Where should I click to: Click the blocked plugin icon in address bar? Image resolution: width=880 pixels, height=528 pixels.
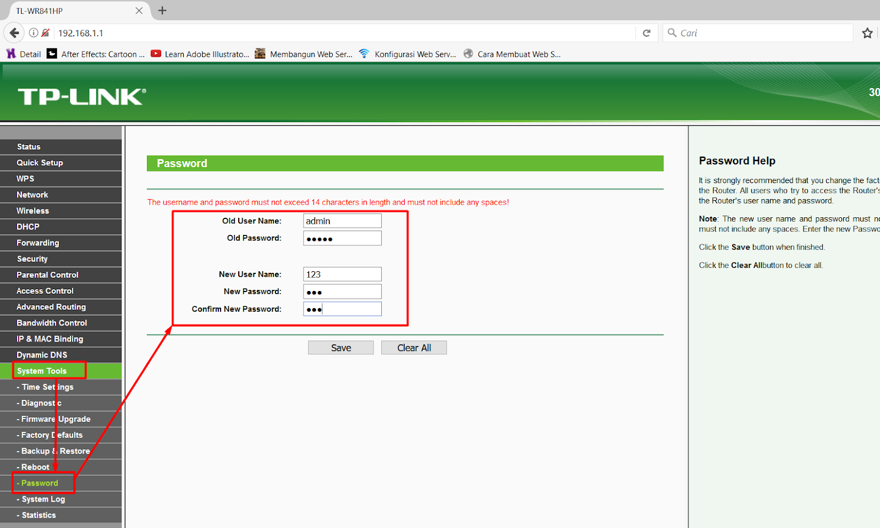click(x=45, y=32)
